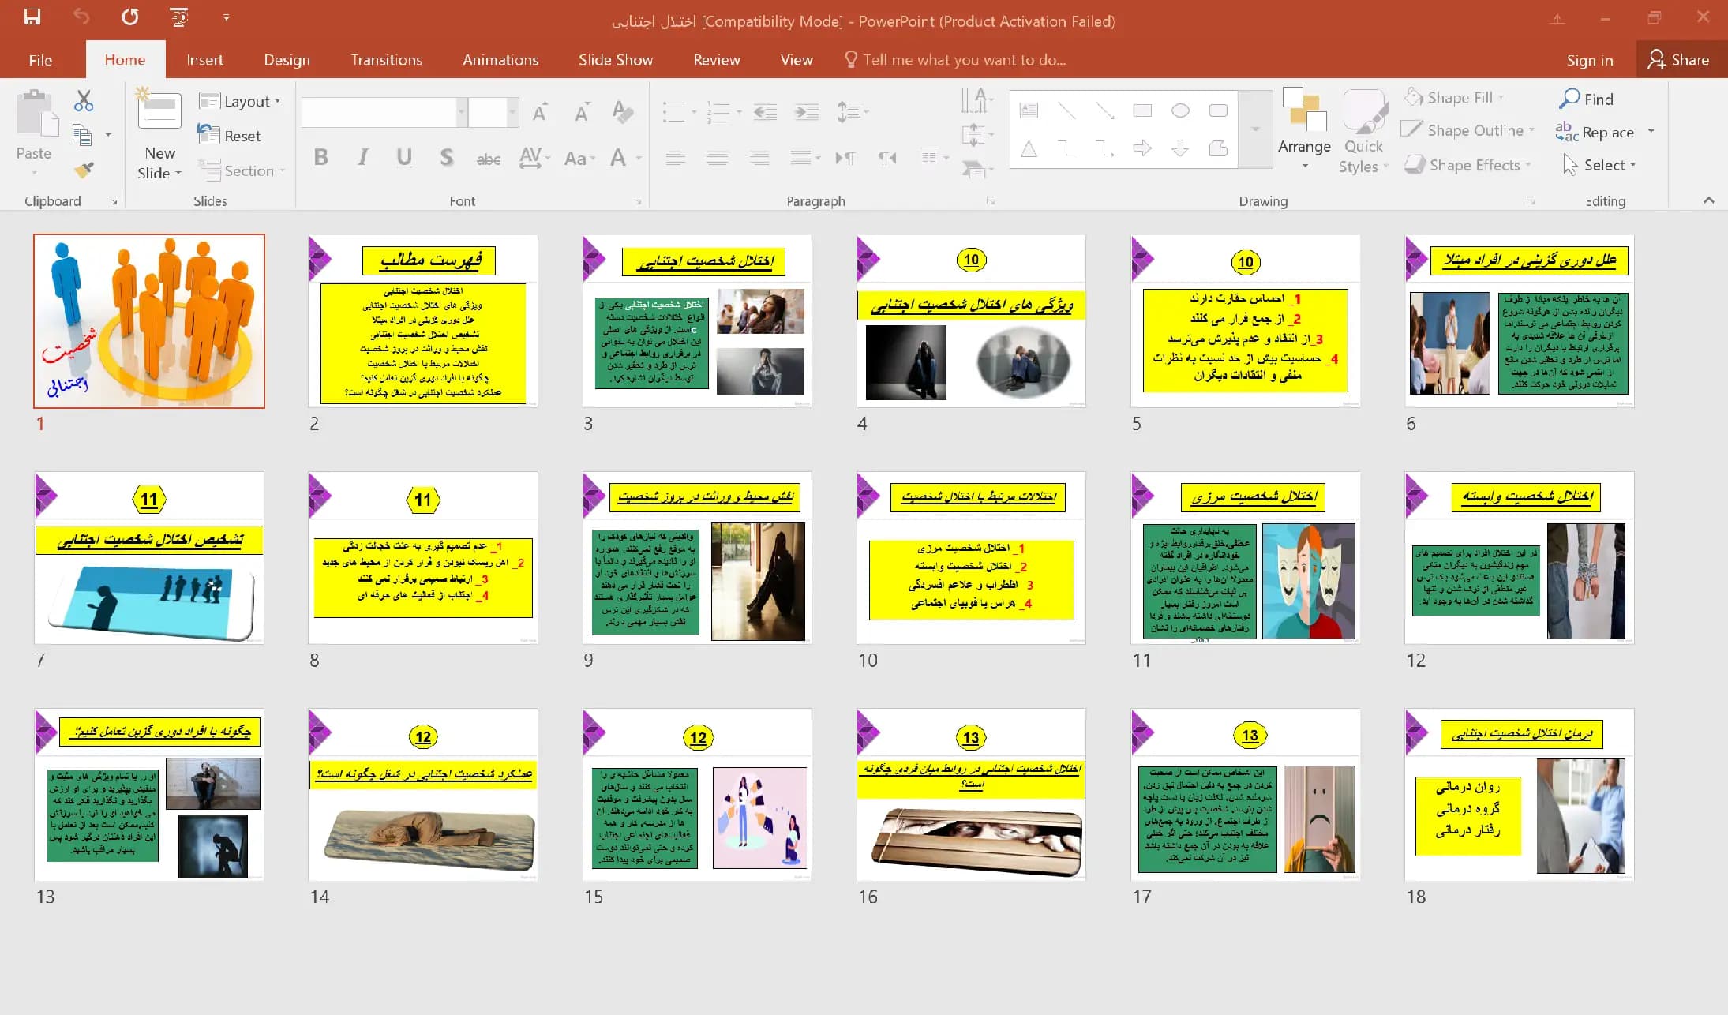Screen dimensions: 1728x1015
Task: Open the Shape Fill dropdown
Action: [x=1455, y=97]
